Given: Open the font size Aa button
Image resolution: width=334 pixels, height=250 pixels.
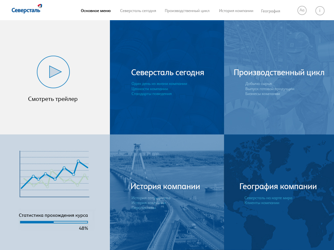Looking at the screenshot, I should tap(302, 10).
